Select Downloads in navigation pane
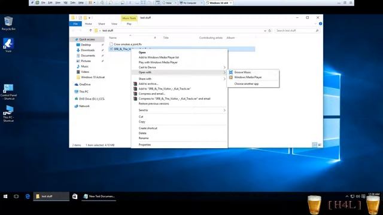Image resolution: width=383 pixels, height=215 pixels. click(88, 50)
